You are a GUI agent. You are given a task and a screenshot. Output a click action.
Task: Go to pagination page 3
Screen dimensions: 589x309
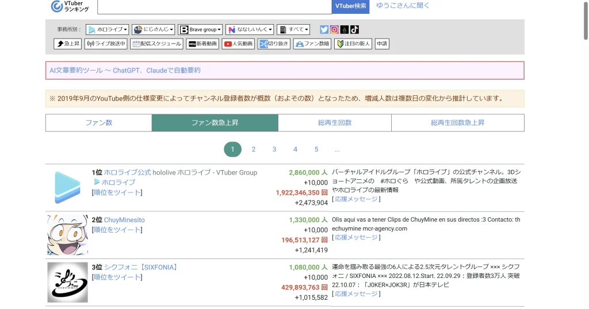[274, 149]
